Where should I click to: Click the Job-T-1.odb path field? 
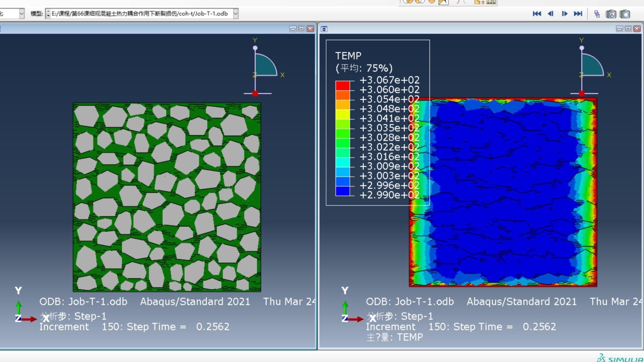click(140, 14)
